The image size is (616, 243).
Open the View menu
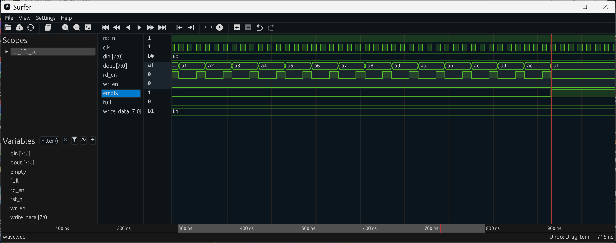click(25, 18)
